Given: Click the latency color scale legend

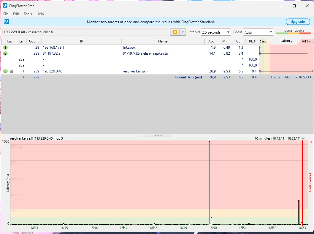Looking at the screenshot, I should point(294,32).
